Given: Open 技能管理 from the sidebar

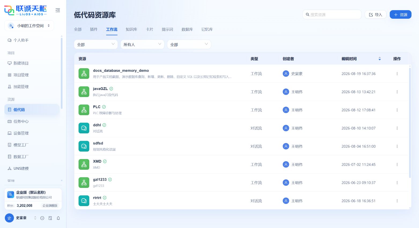Looking at the screenshot, I should (32, 87).
